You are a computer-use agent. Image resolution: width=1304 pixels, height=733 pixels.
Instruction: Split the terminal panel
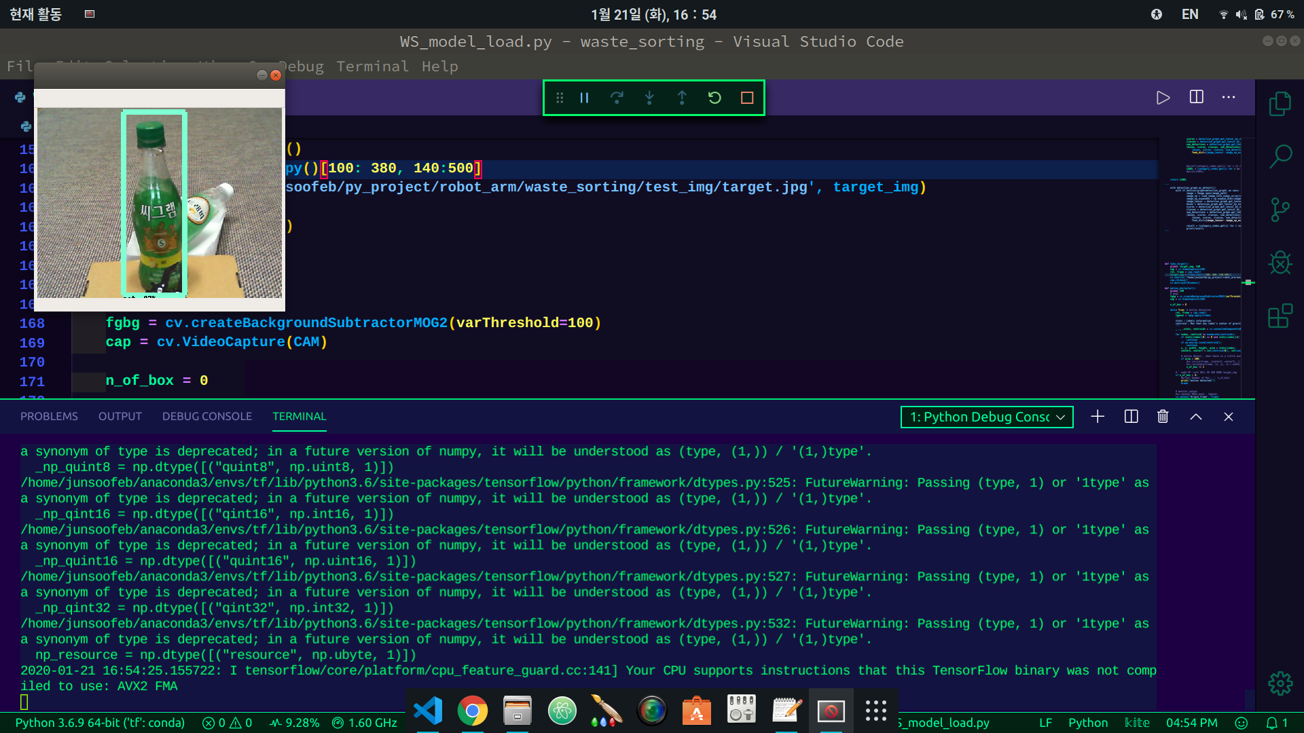1131,417
